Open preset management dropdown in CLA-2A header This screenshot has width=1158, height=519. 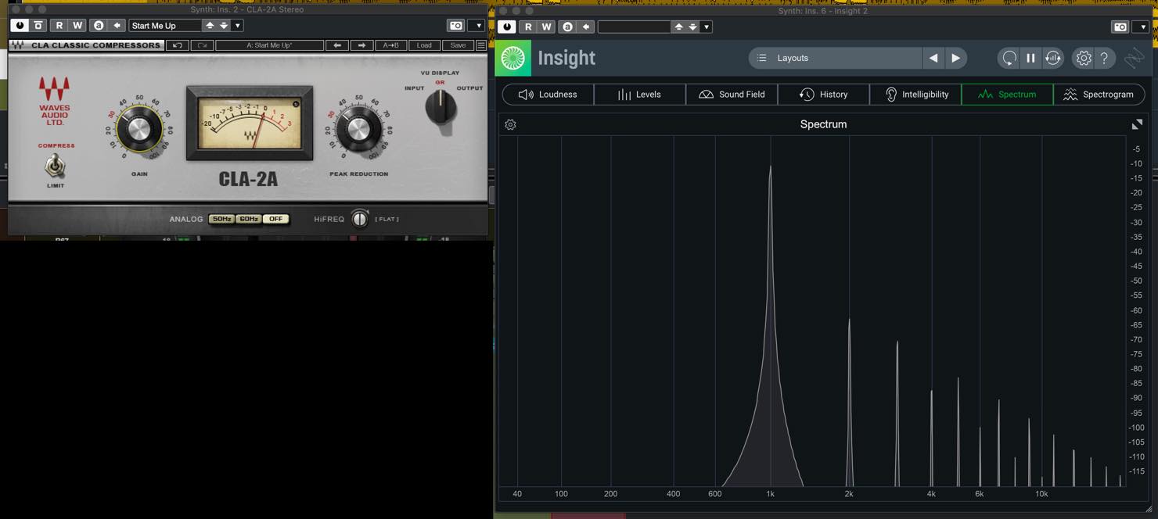point(238,26)
